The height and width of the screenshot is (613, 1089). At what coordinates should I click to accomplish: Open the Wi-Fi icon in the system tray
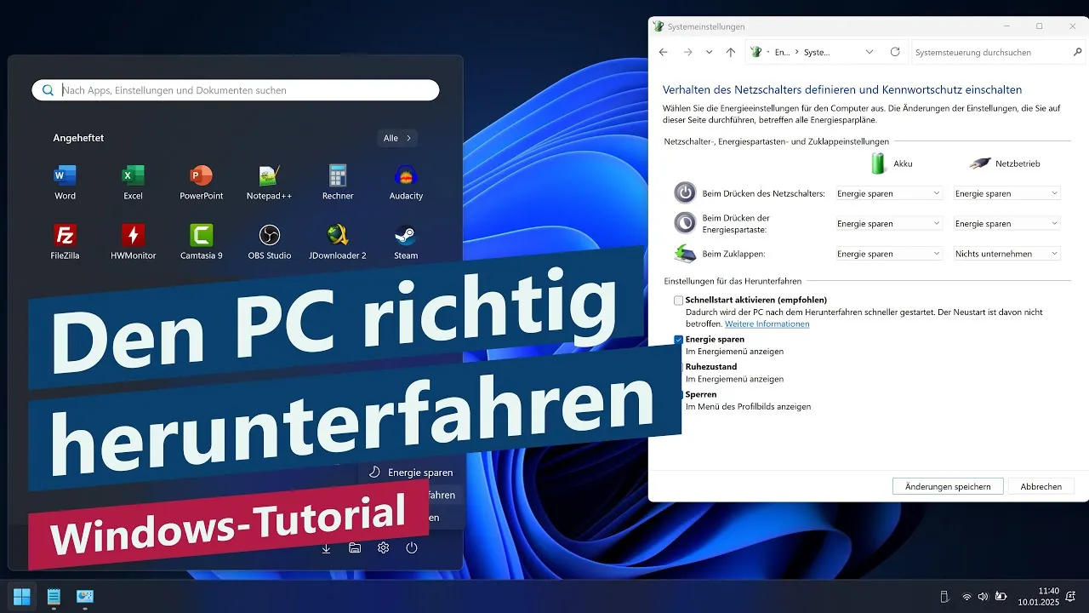966,597
